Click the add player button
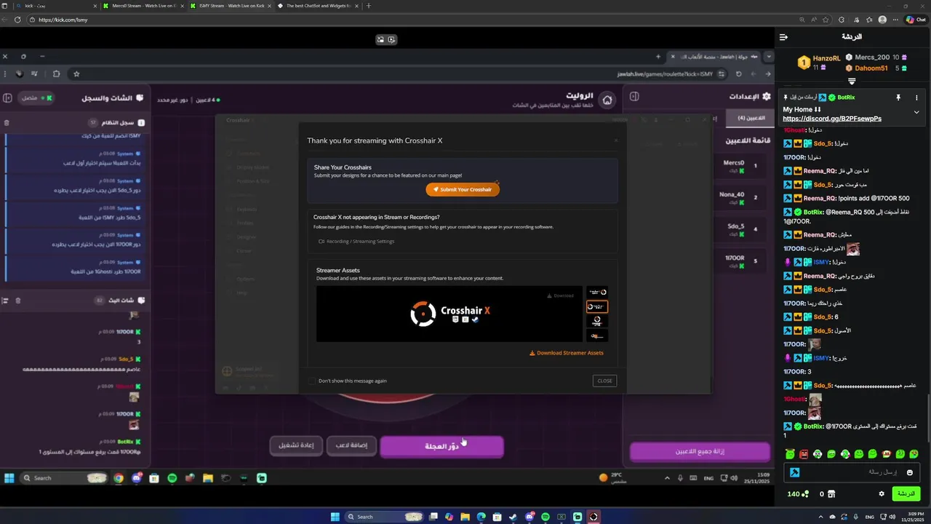931x524 pixels. point(351,445)
